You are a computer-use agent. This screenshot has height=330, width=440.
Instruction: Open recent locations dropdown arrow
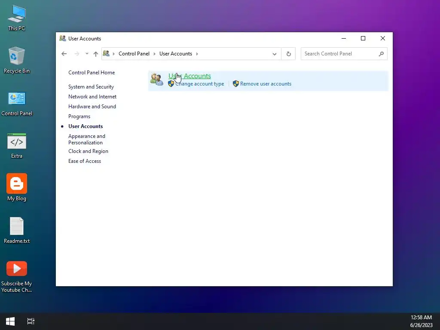[x=87, y=54]
